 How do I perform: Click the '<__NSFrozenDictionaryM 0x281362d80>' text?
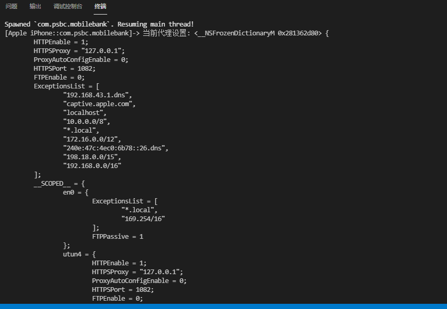(258, 33)
